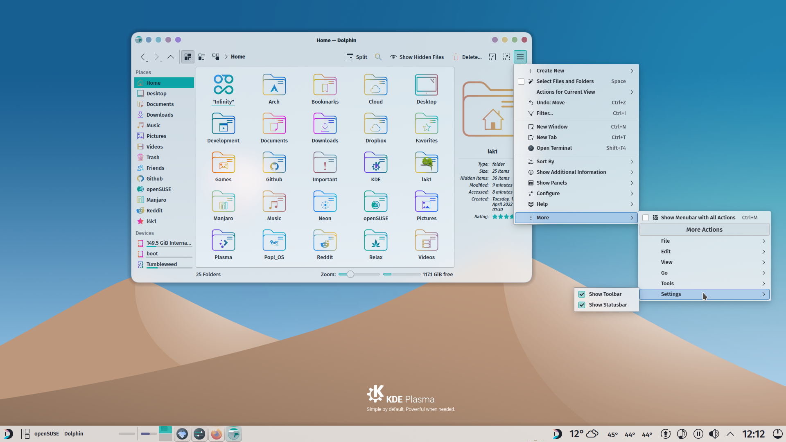Open the Neon folder
Viewport: 786px width, 442px height.
tap(325, 201)
